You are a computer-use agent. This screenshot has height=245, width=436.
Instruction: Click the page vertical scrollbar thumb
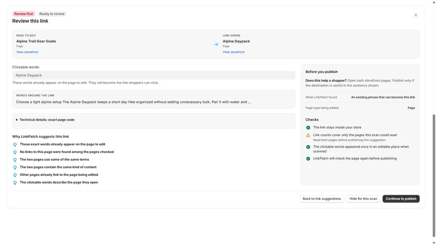pyautogui.click(x=434, y=175)
